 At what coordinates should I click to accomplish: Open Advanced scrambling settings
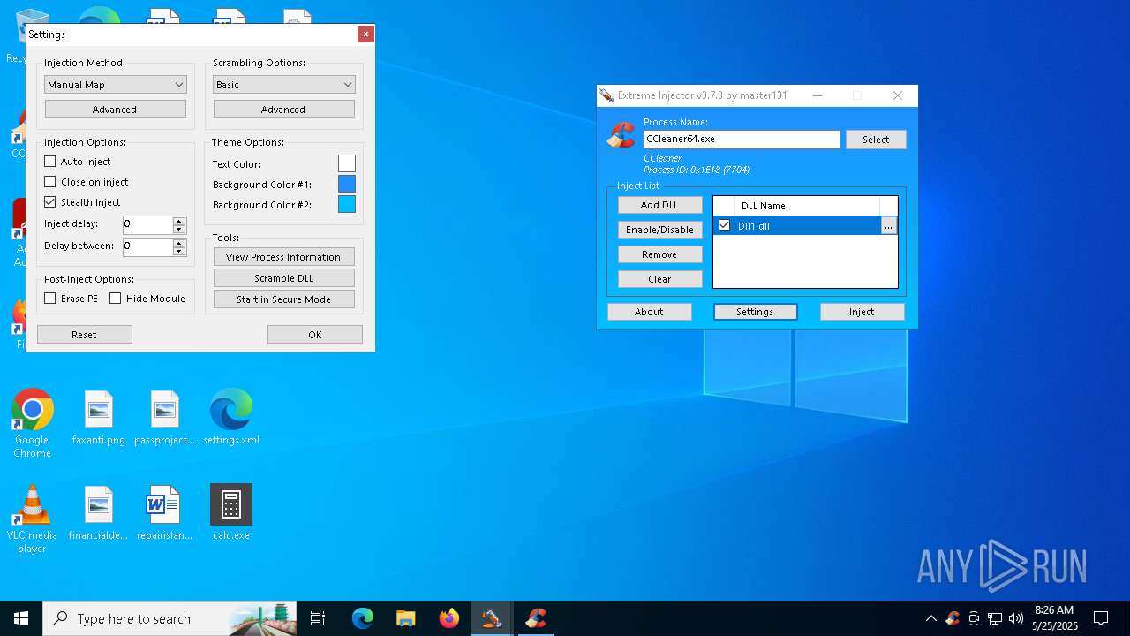[284, 110]
